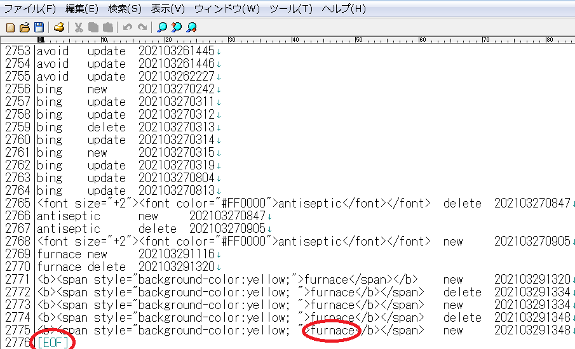The image size is (575, 349).
Task: Click timestamp 202103270804 on line 2763
Action: click(x=177, y=178)
